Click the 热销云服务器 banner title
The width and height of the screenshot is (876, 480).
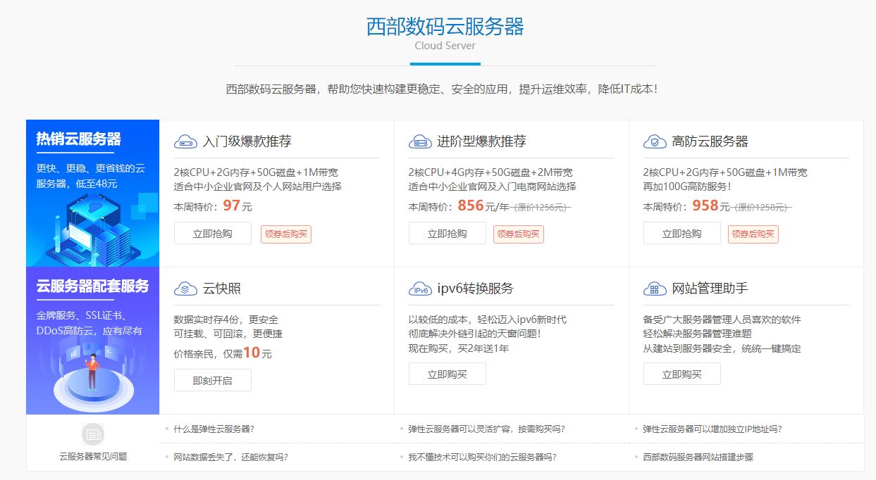pos(79,139)
